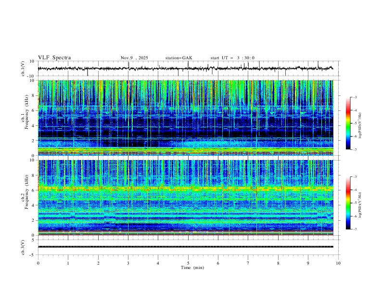Click inside the ch.2 frequency spectrogram
Screen dimensions: 381x295
pos(186,198)
